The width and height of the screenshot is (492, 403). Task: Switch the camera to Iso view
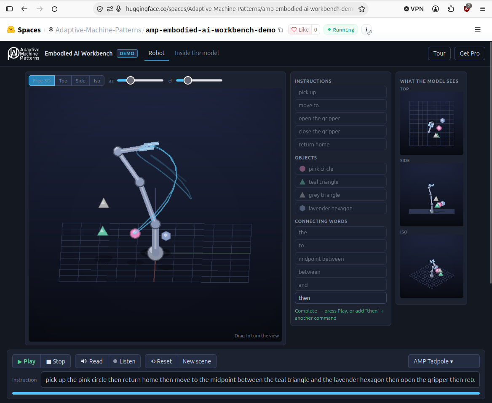[97, 80]
